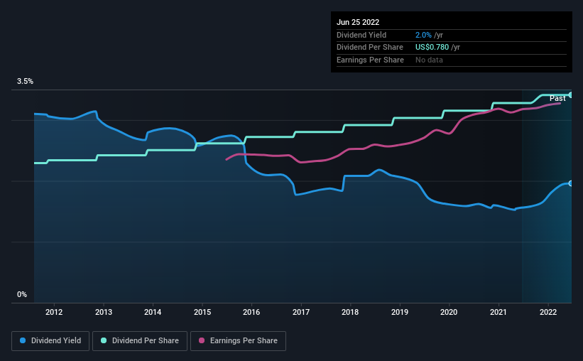Select the Dividend Per Share endpoint marker
This screenshot has width=583, height=361.
[571, 95]
